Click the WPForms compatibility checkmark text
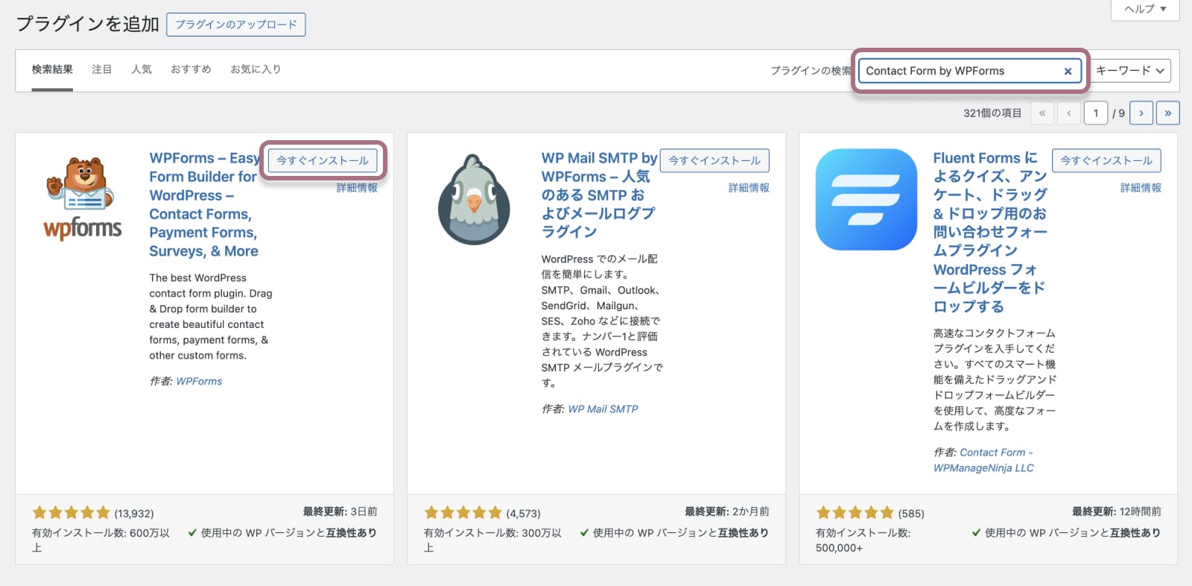Image resolution: width=1192 pixels, height=586 pixels. point(282,532)
